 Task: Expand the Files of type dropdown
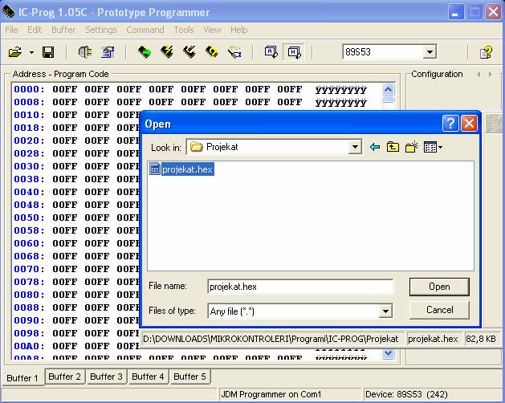point(385,311)
